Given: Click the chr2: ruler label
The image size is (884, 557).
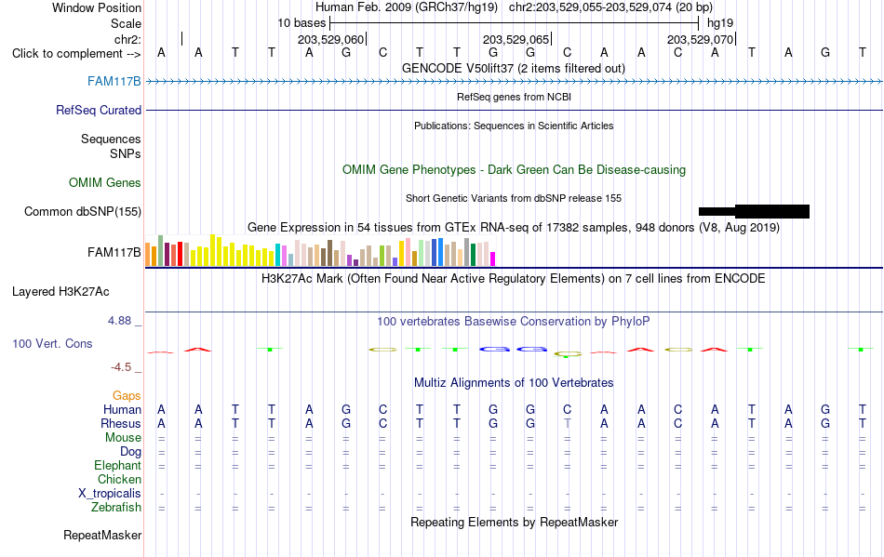Looking at the screenshot, I should click(x=127, y=39).
